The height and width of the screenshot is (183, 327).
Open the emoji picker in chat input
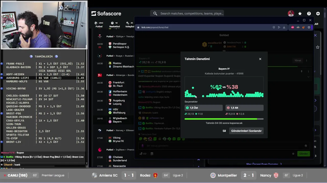[x=306, y=146]
